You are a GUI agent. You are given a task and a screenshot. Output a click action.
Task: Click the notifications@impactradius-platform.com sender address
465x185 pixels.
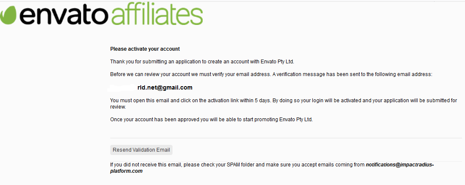coord(272,168)
